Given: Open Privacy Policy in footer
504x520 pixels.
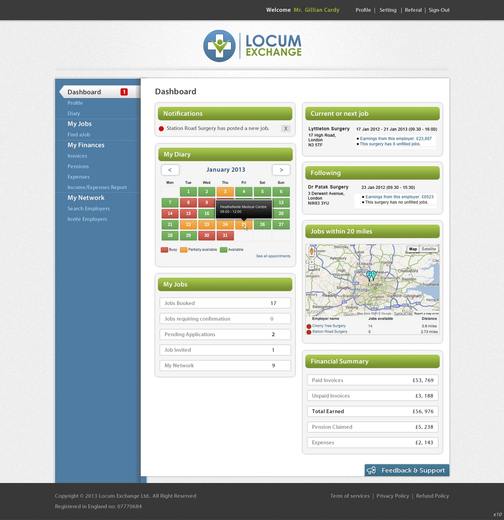Looking at the screenshot, I should click(393, 496).
